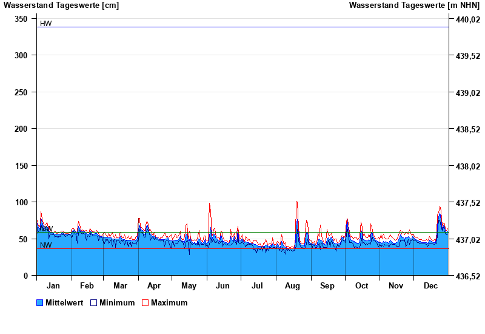Select the Aug month on the axis
Viewport: 485px width, 334px height.
292,286
